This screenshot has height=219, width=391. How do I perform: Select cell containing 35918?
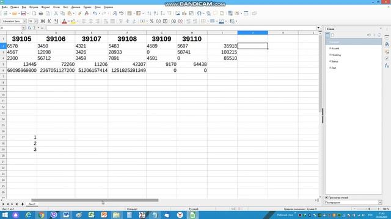pos(222,46)
